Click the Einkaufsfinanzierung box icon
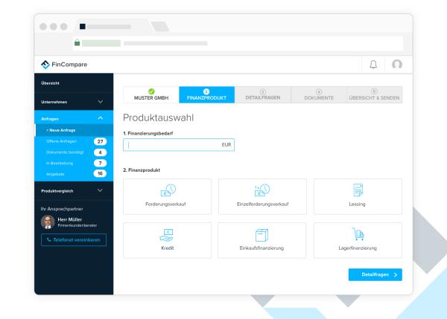447x319 pixels. click(261, 235)
